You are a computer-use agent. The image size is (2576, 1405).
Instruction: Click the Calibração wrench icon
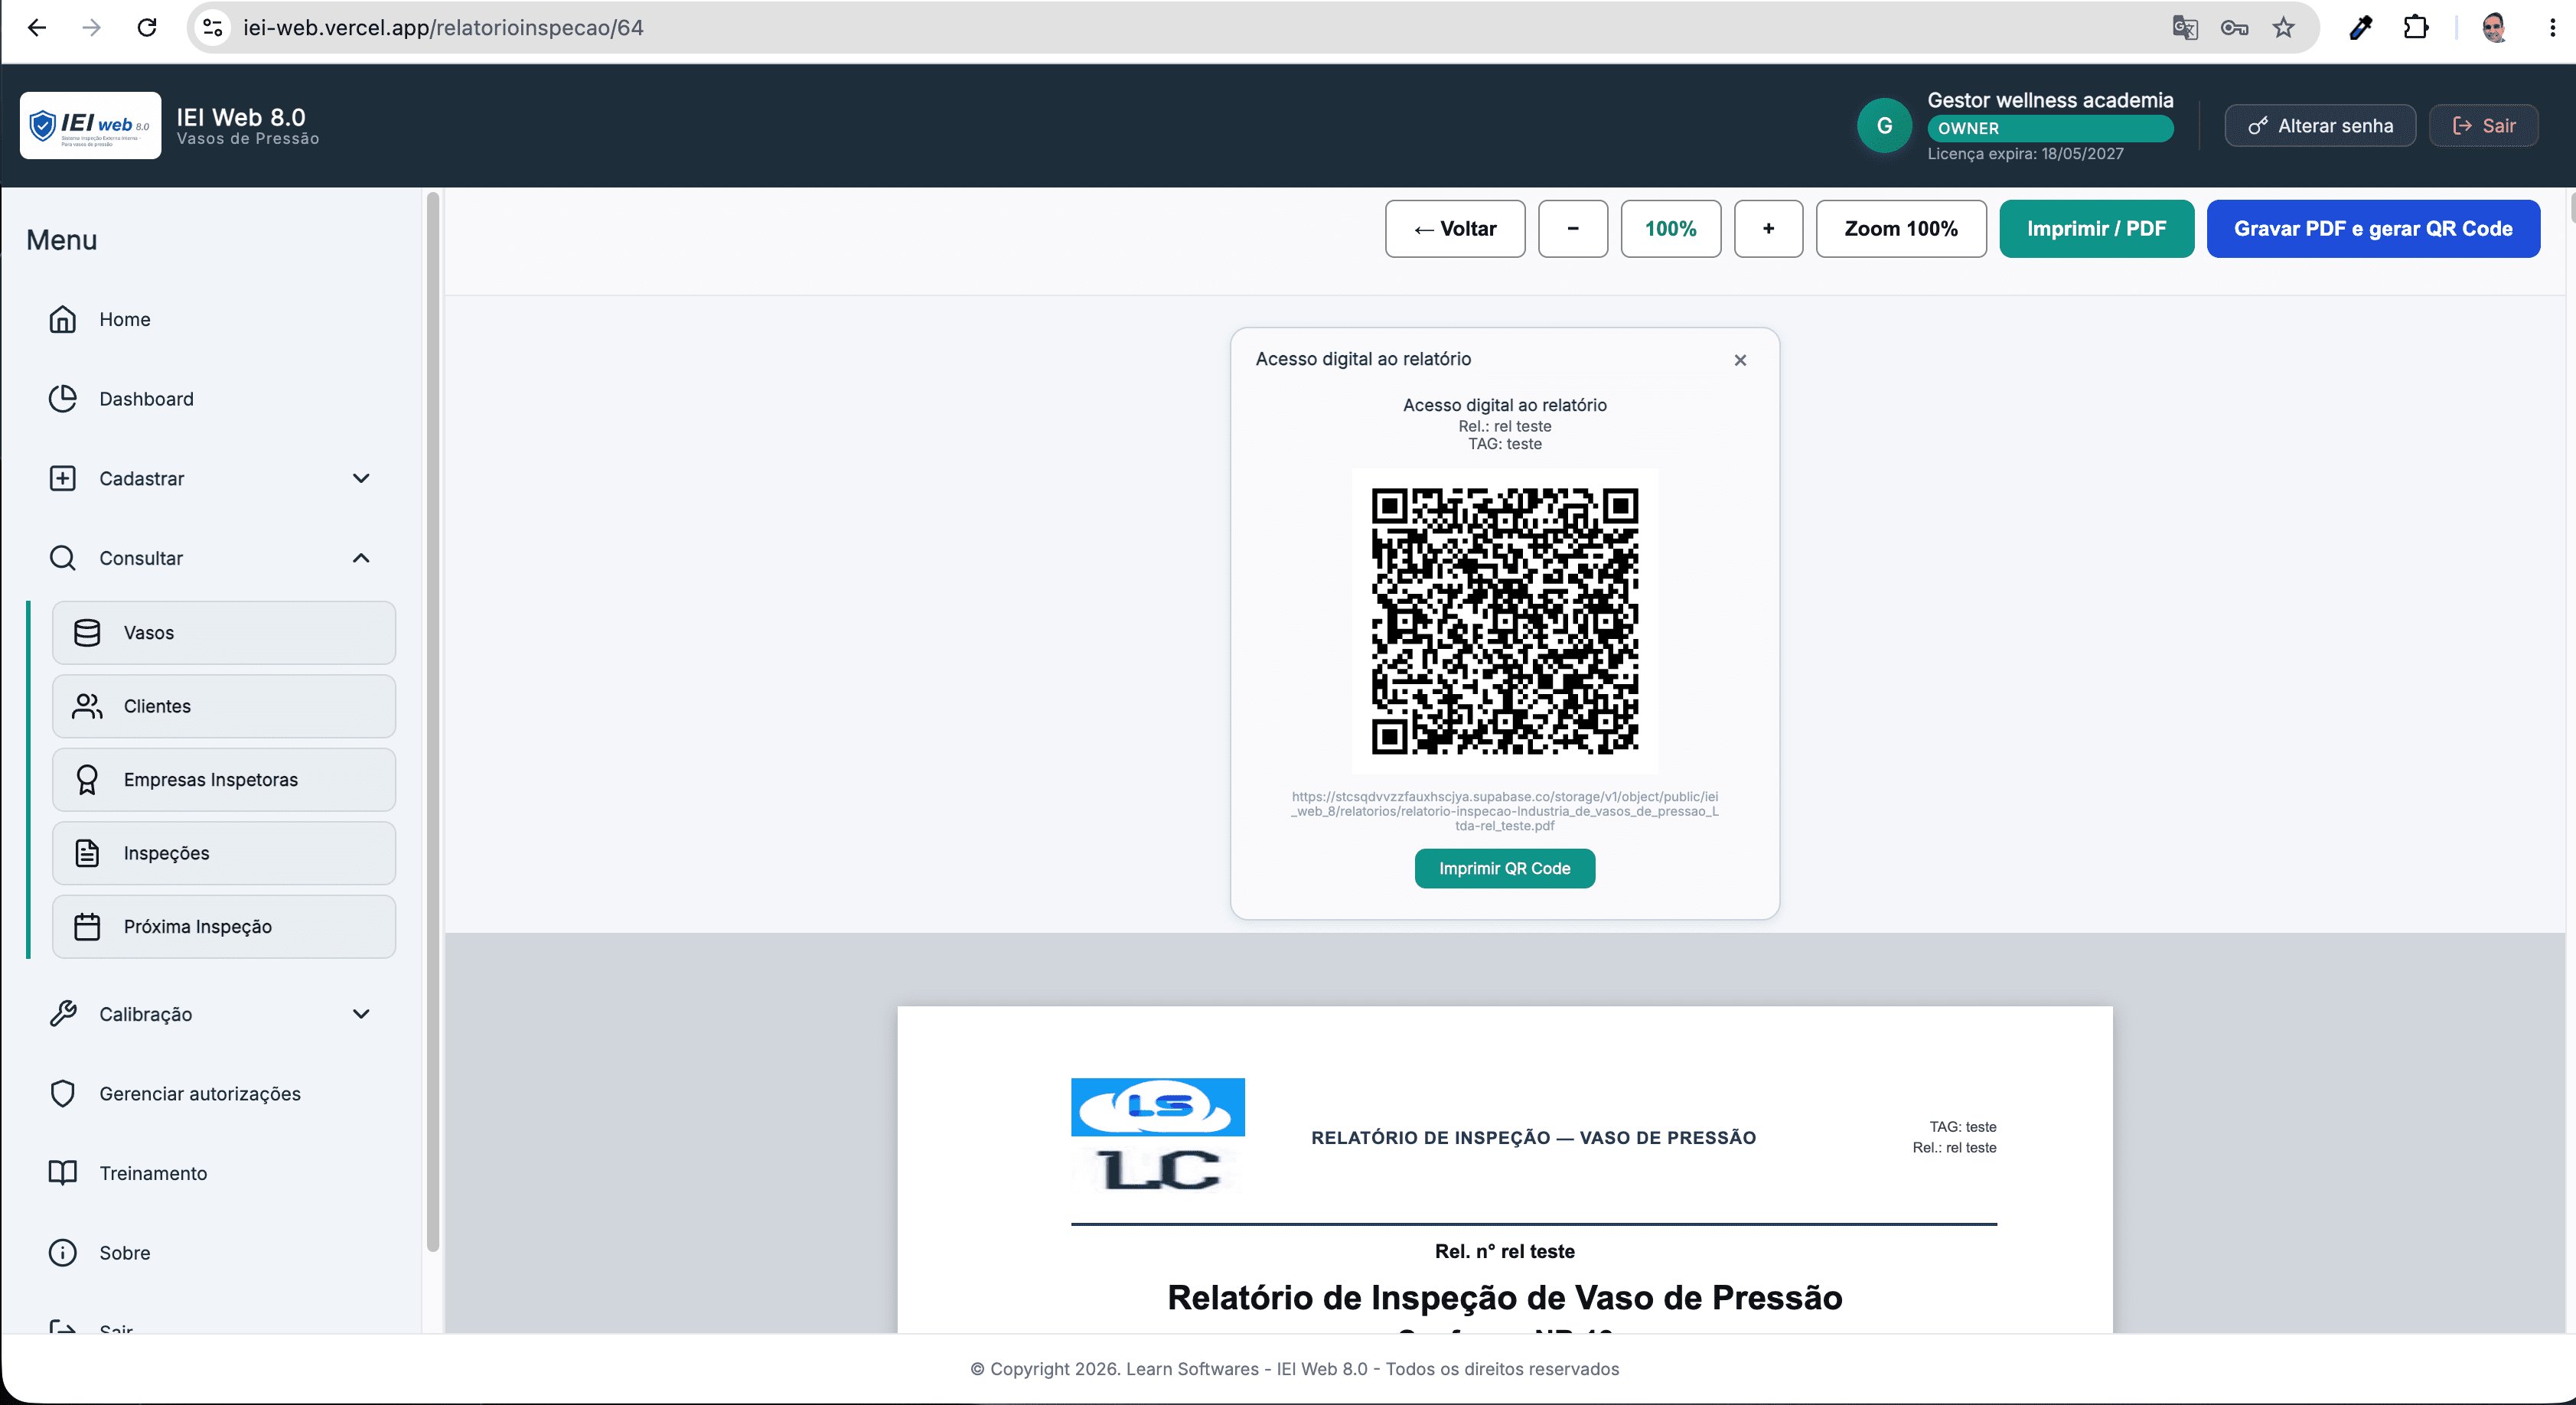(63, 1014)
